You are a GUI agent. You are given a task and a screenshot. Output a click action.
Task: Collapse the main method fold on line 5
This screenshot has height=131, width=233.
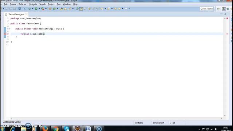(10, 29)
